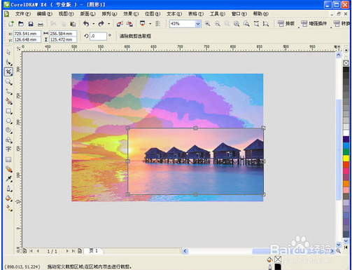Select the Ellipse tool

pyautogui.click(x=8, y=121)
